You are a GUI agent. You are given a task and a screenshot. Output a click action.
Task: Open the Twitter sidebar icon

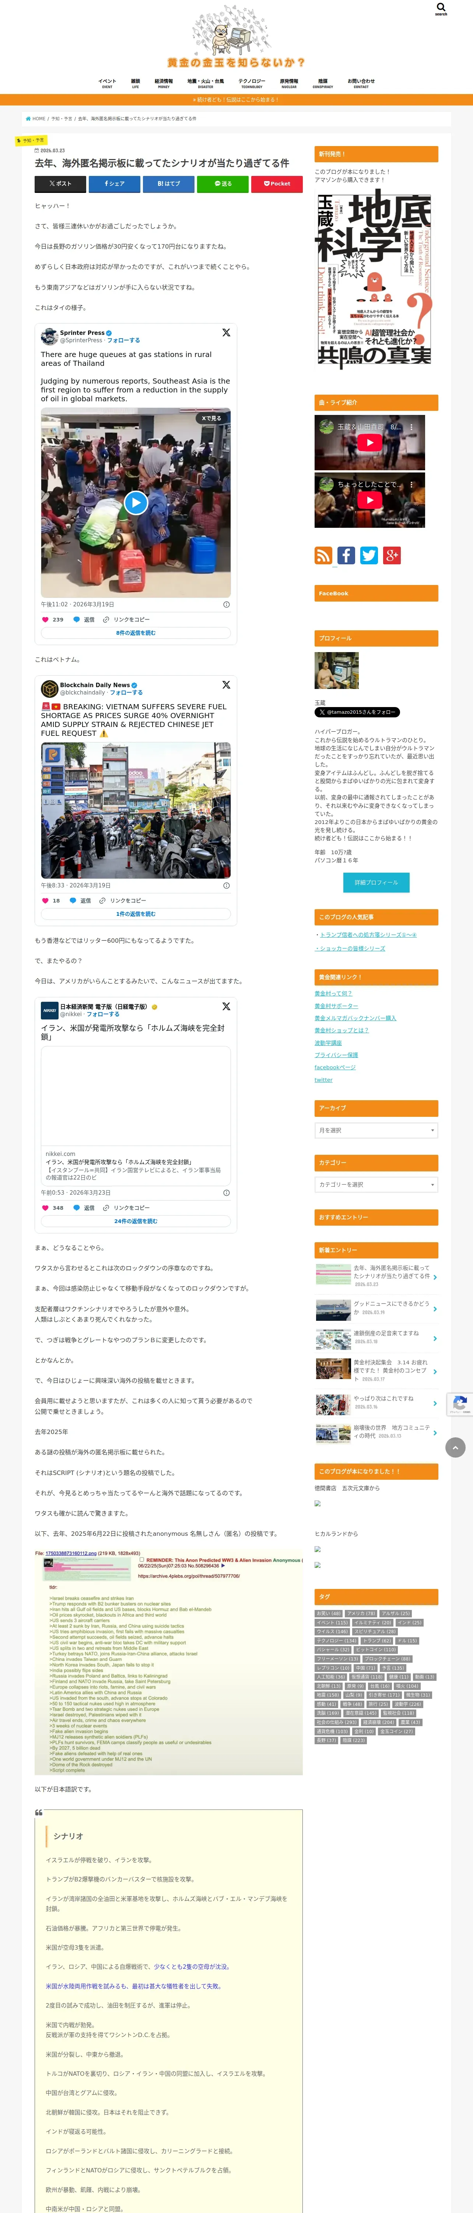(369, 555)
